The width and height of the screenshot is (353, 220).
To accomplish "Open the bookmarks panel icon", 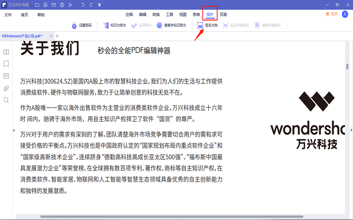I will tap(6, 64).
